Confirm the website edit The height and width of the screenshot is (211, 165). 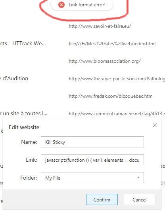[x=102, y=199]
